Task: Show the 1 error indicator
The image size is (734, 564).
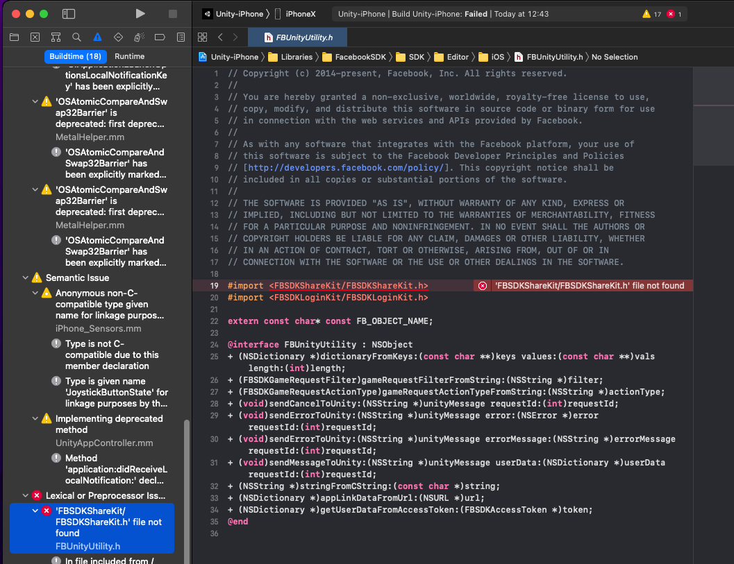Action: point(674,14)
